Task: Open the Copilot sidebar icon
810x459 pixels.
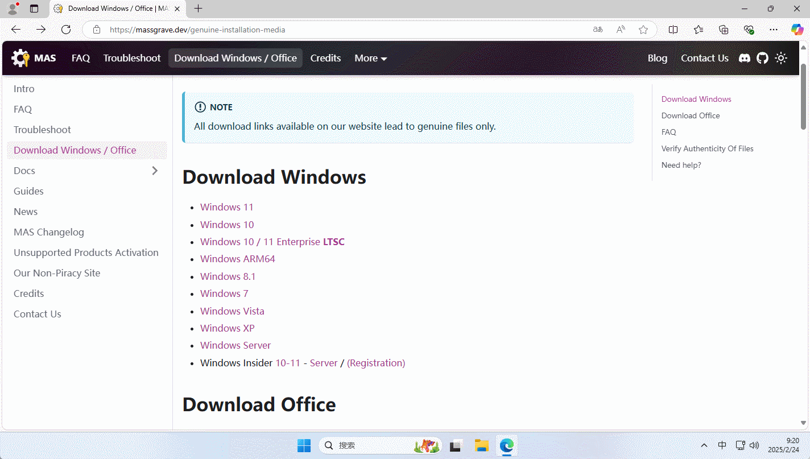Action: pyautogui.click(x=797, y=30)
